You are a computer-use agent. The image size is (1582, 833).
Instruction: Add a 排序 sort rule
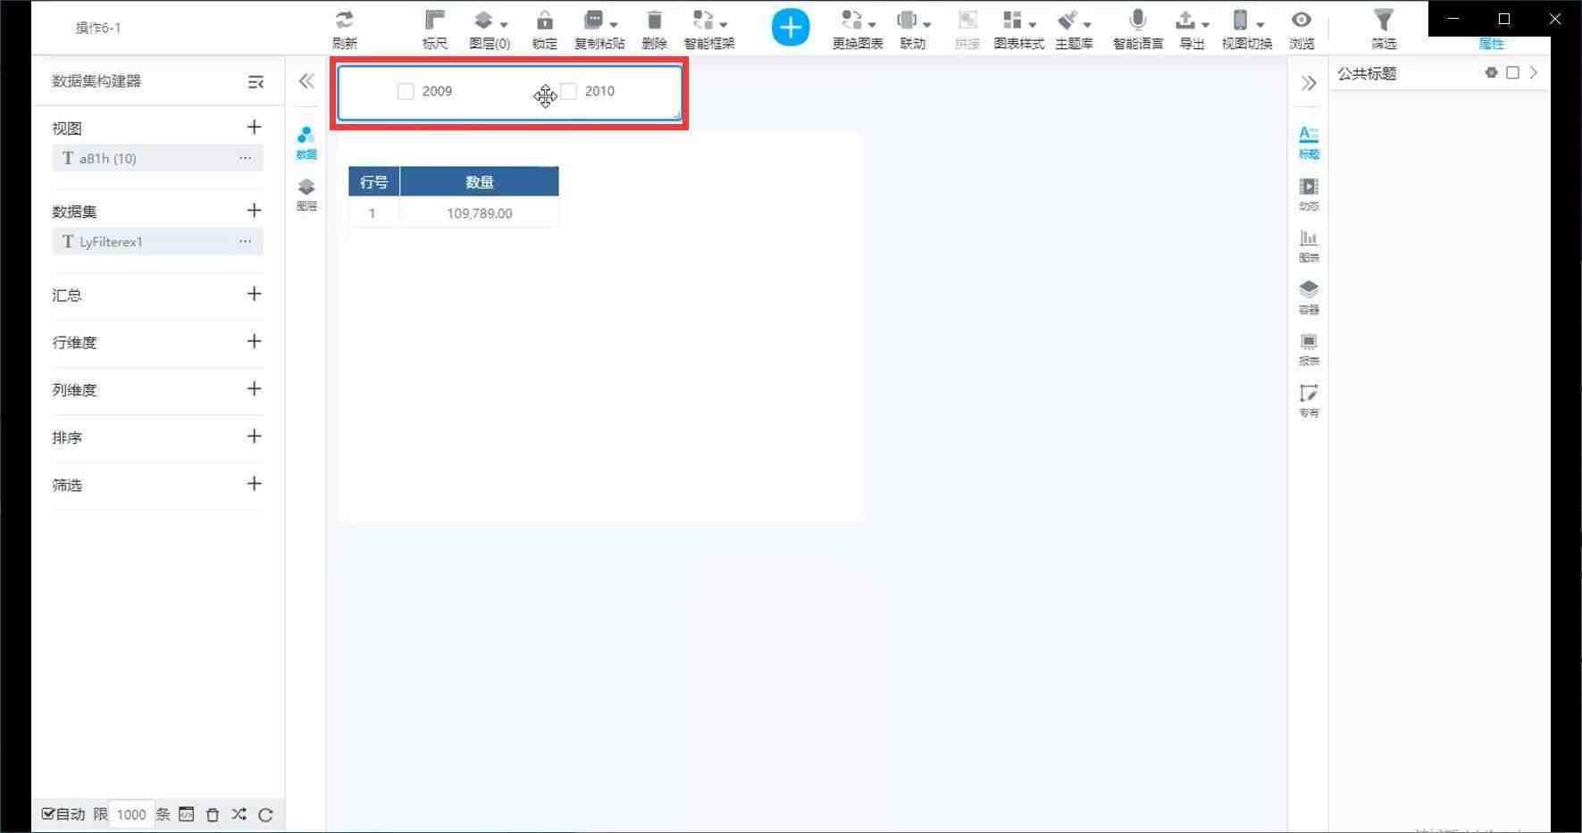[x=254, y=436]
